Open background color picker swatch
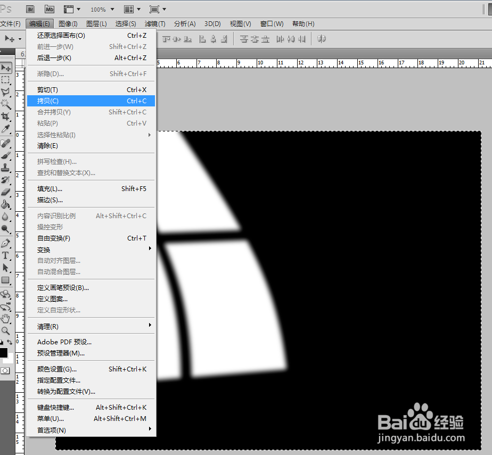Viewport: 492px width, 455px height. pyautogui.click(x=11, y=359)
